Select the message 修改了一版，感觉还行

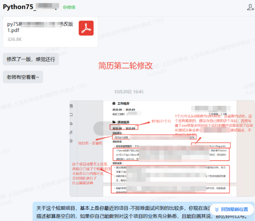[31, 59]
